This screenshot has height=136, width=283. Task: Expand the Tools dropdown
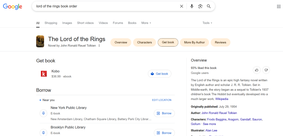pos(207,23)
